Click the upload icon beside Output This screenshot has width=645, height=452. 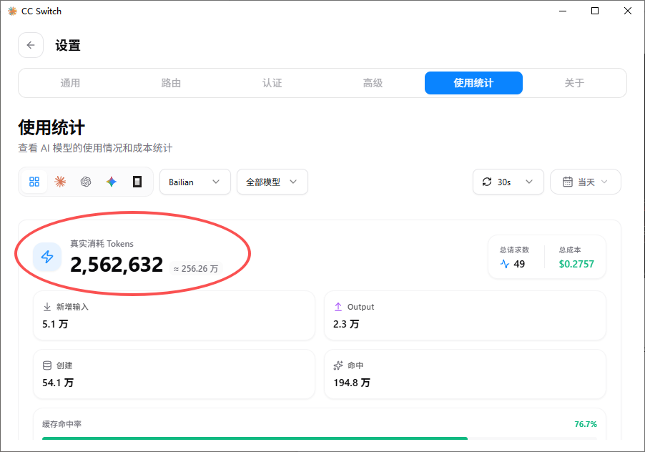click(338, 307)
